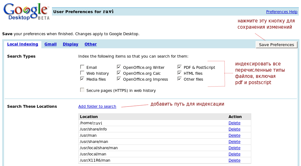
Task: Delete the /usr/share/man location
Action: point(234,142)
